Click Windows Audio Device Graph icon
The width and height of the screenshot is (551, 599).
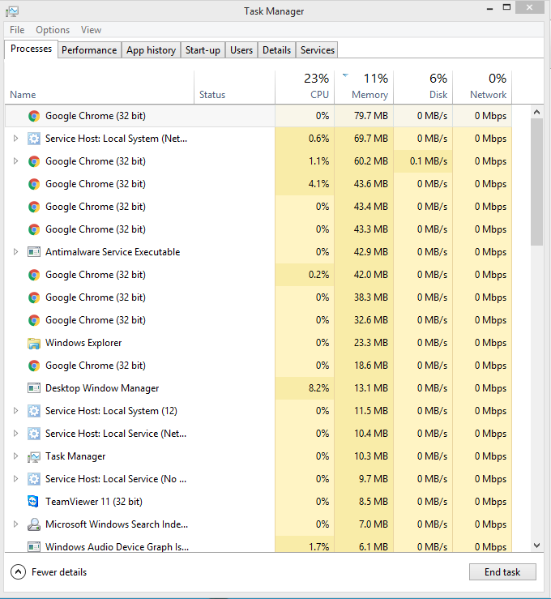[x=34, y=547]
